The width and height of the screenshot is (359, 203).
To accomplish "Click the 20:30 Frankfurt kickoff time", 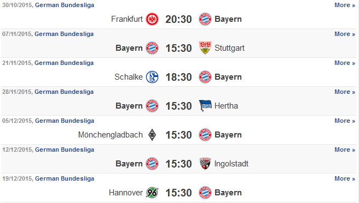I will click(x=178, y=19).
